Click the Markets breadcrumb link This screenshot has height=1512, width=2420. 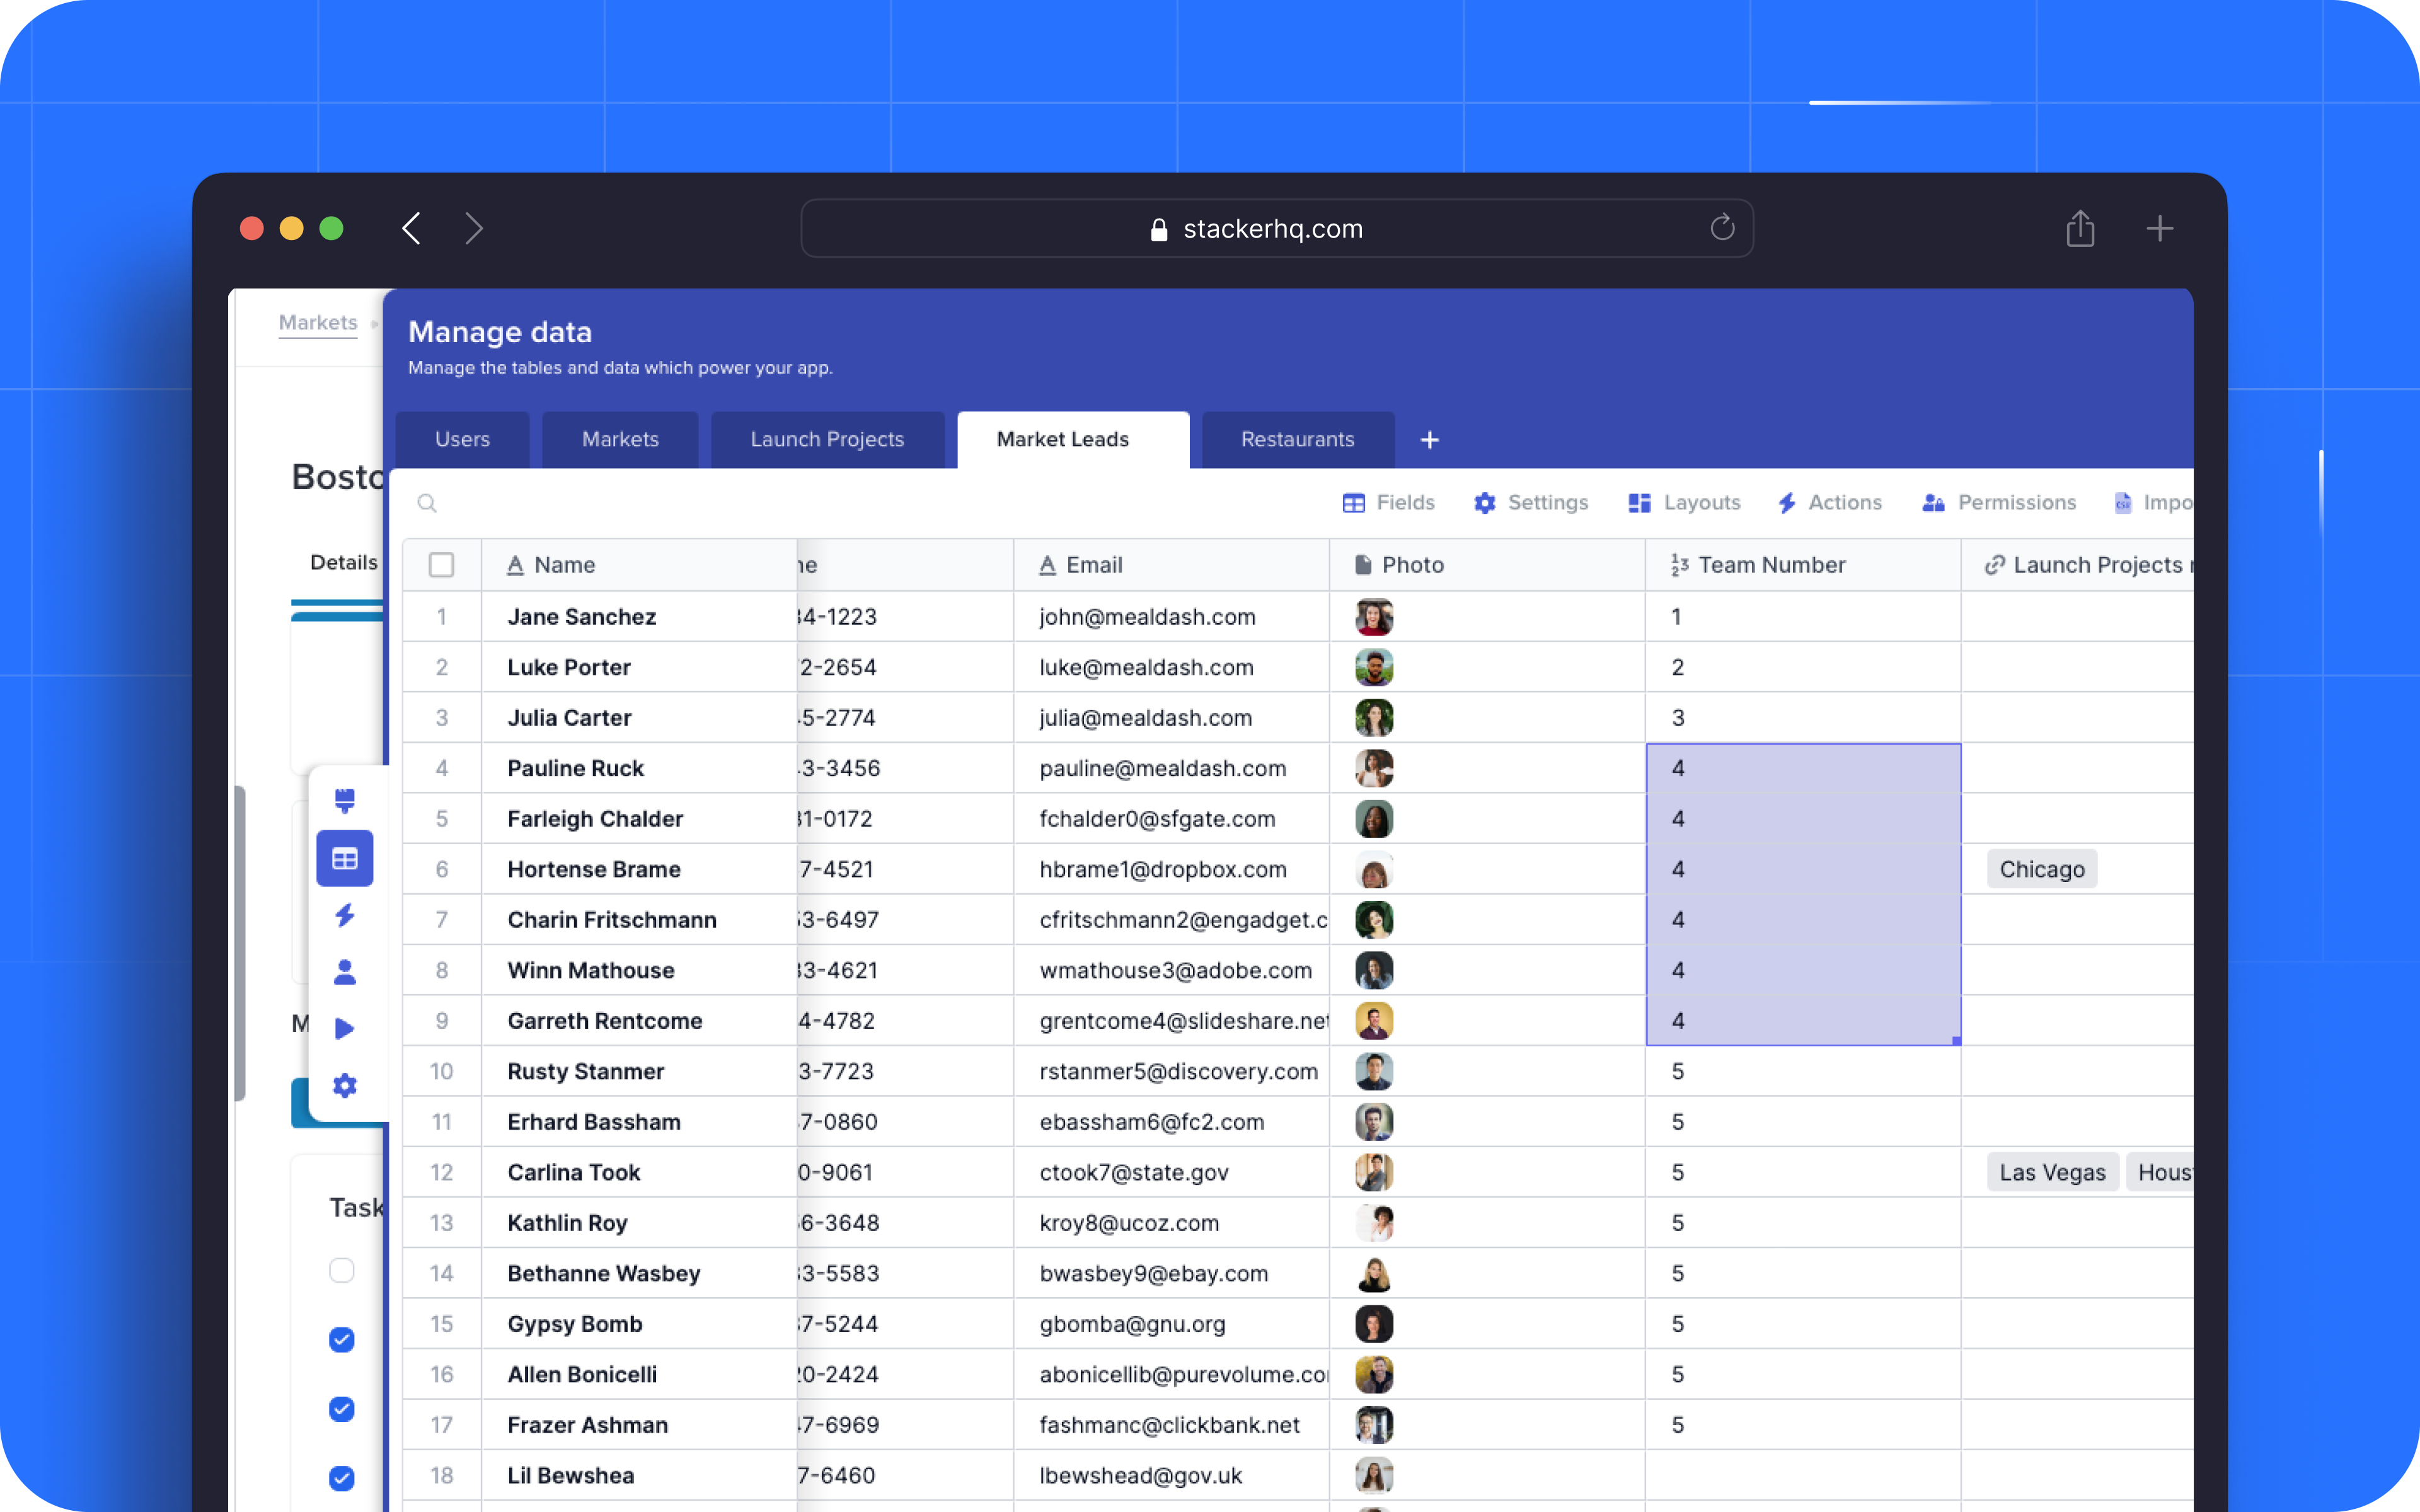pyautogui.click(x=318, y=323)
